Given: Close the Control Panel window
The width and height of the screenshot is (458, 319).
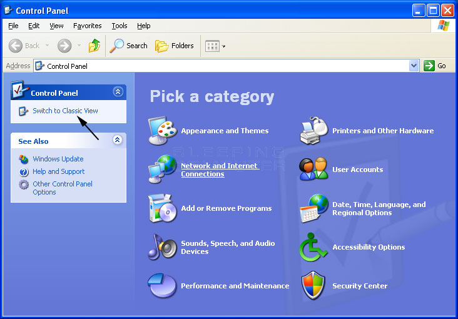Looking at the screenshot, I should 447,11.
